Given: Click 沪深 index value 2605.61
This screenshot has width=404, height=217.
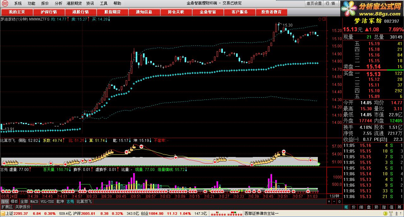Looking at the screenshot, I should click(x=88, y=214).
